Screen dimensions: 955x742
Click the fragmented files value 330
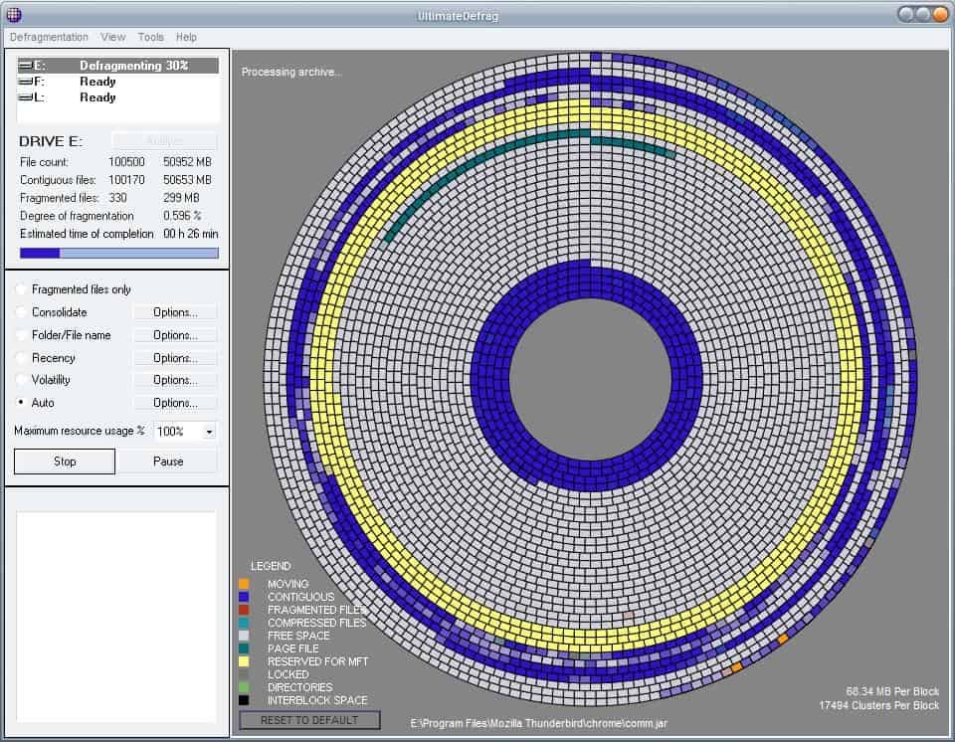click(117, 197)
